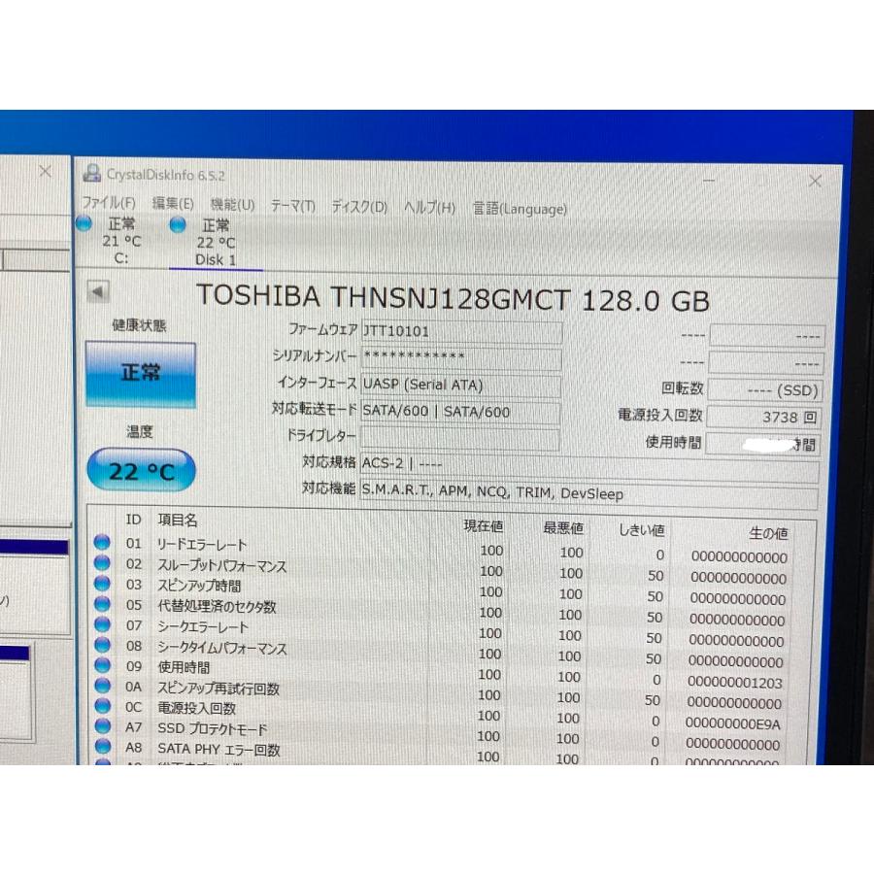Screen dimensions: 874x874
Task: Click the TOSHIBA THNSNJ128GMCT model title
Action: 453,298
